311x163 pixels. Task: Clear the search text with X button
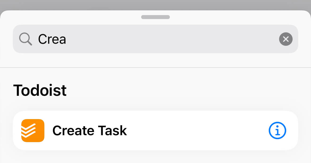pos(285,39)
